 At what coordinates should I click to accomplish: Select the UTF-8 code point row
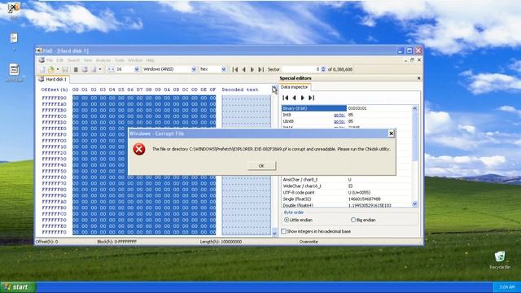tap(347, 192)
